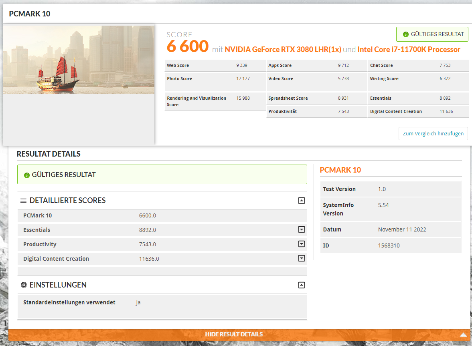Click the Photo Score label
Viewport: 472px width, 346px height.
pos(179,78)
